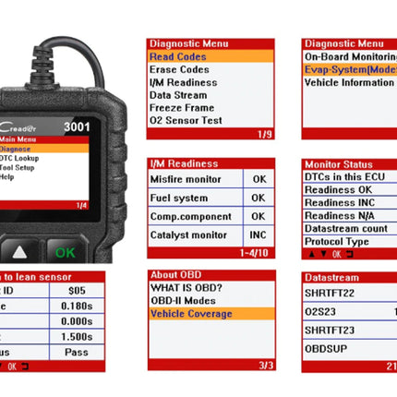
Task: Click the 0.000s value
Action: (x=77, y=321)
